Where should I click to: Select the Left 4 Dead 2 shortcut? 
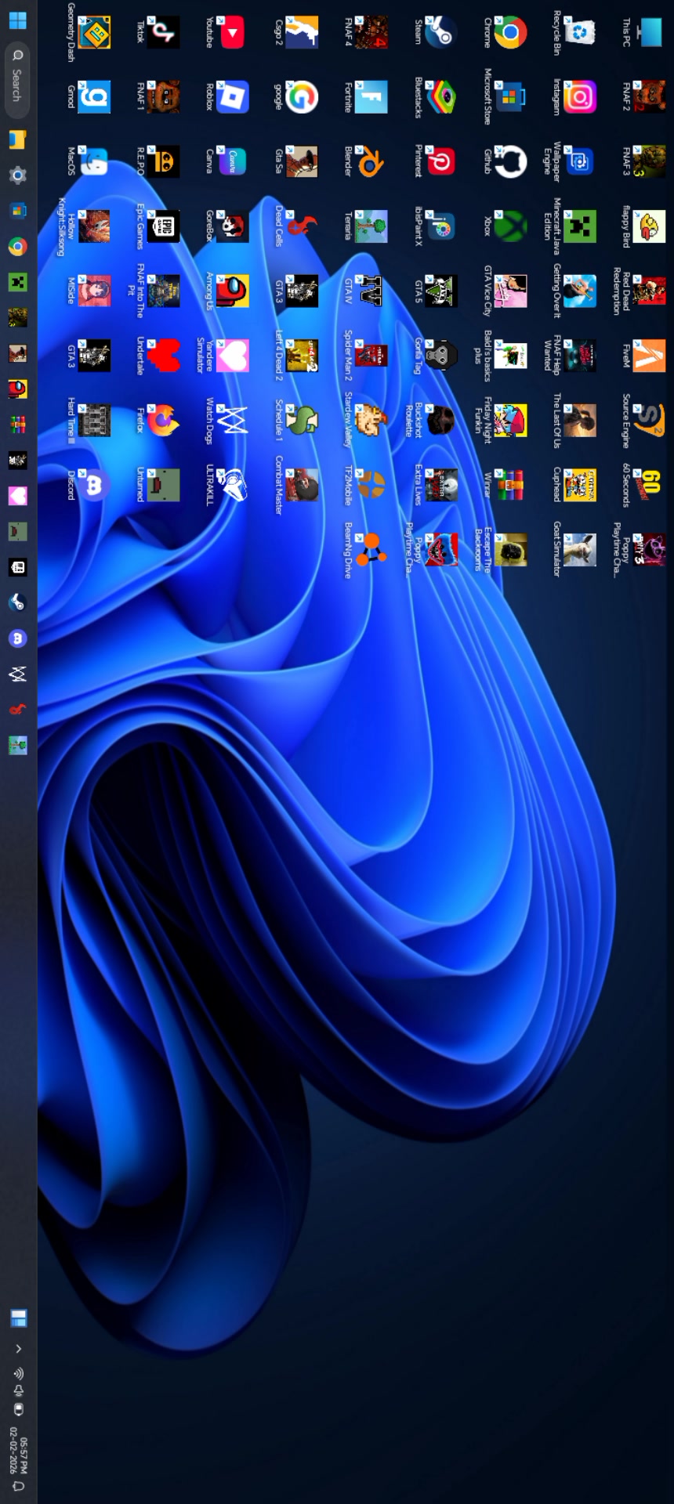pos(302,356)
